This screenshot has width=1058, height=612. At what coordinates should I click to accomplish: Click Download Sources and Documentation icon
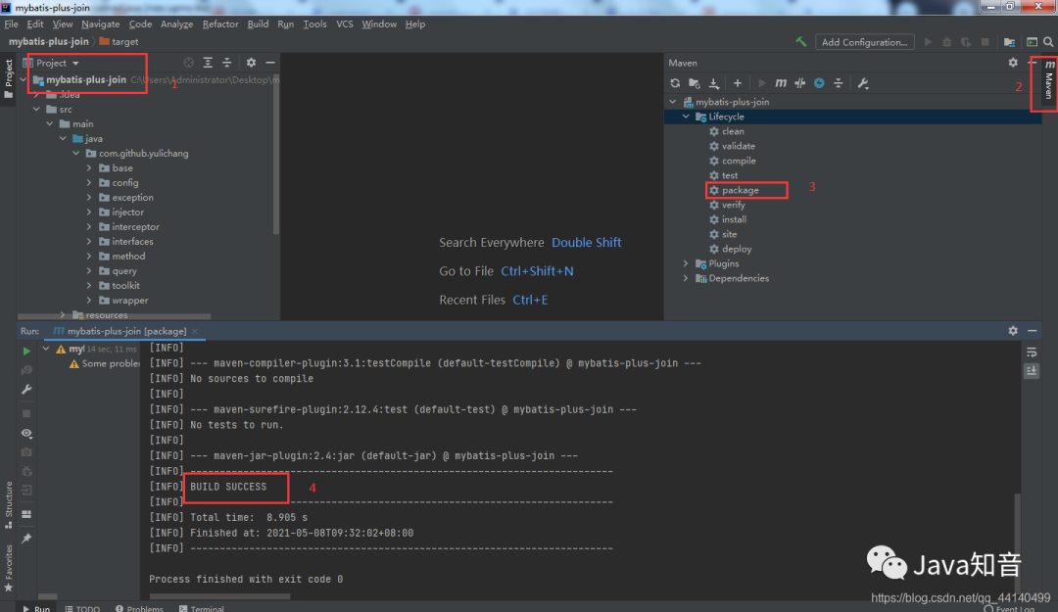pyautogui.click(x=714, y=83)
